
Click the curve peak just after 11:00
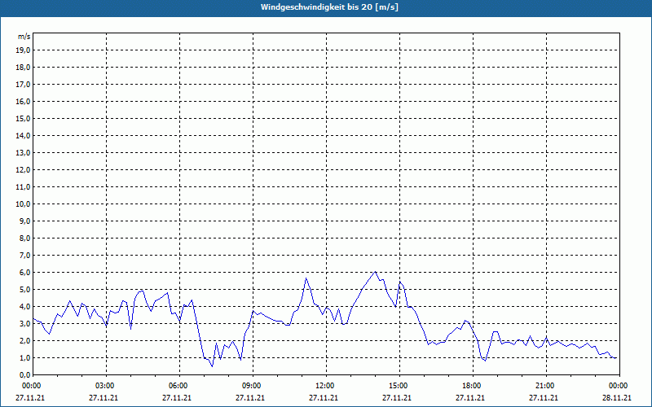click(x=306, y=278)
